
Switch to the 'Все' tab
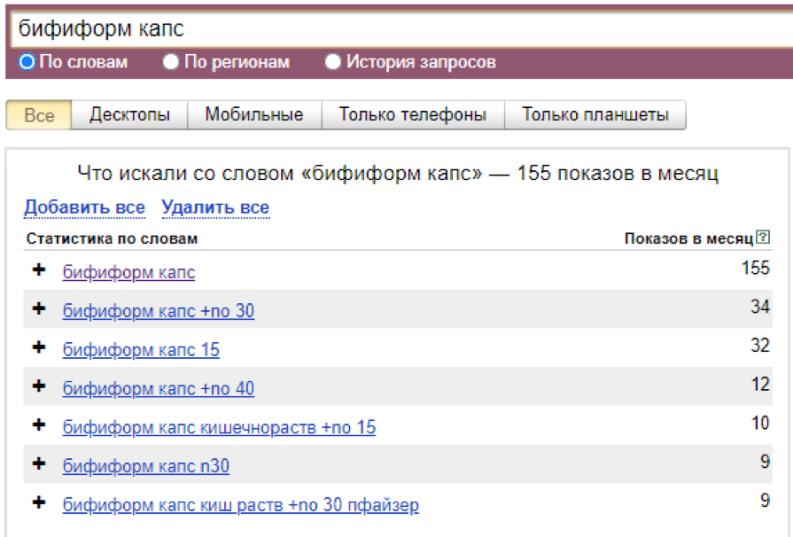pyautogui.click(x=39, y=115)
